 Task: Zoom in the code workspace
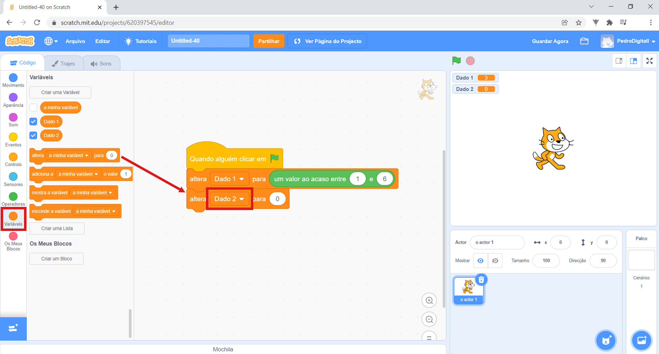[x=429, y=300]
